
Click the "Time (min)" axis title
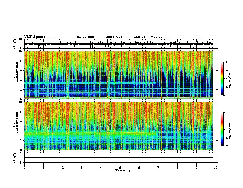[x=123, y=170]
